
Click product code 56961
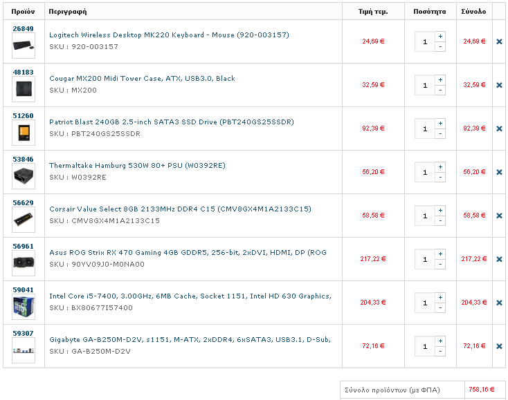tap(23, 246)
